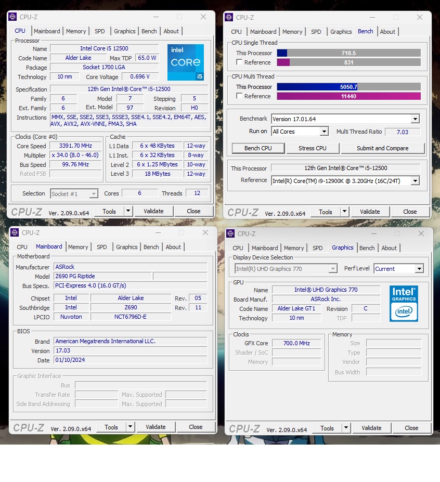Click Core Voltage value 0.696 V
The image size is (440, 482).
(140, 76)
